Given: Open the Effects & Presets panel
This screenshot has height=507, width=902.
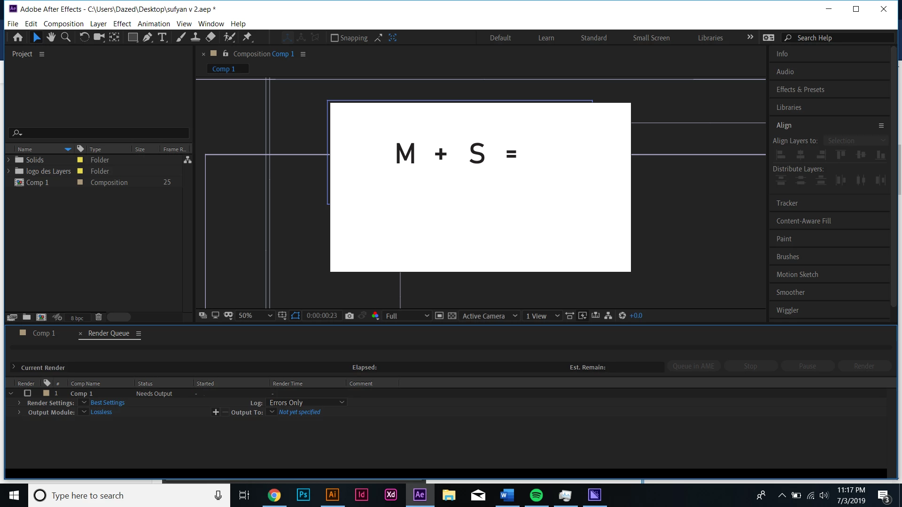Looking at the screenshot, I should 800,90.
